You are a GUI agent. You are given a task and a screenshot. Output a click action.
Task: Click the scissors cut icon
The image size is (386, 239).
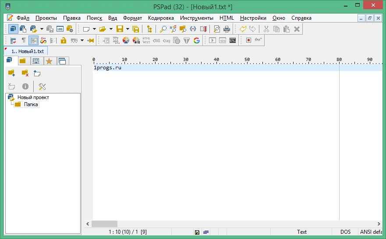coord(266,29)
